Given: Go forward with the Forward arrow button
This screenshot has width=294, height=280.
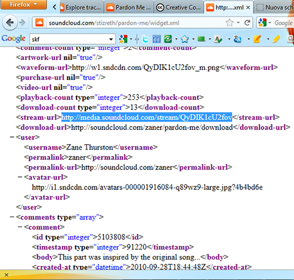Looking at the screenshot, I should (22, 23).
